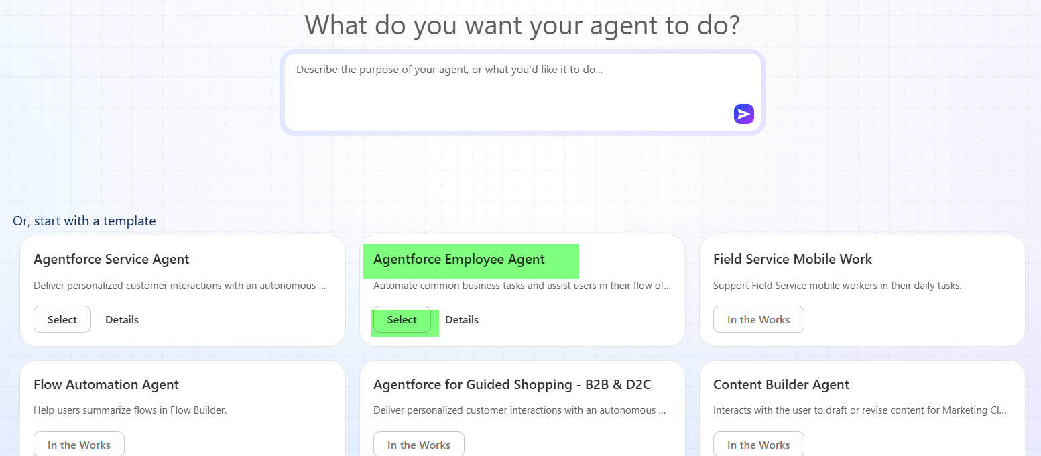
Task: Open Details for Agentforce Service Agent
Action: click(122, 319)
